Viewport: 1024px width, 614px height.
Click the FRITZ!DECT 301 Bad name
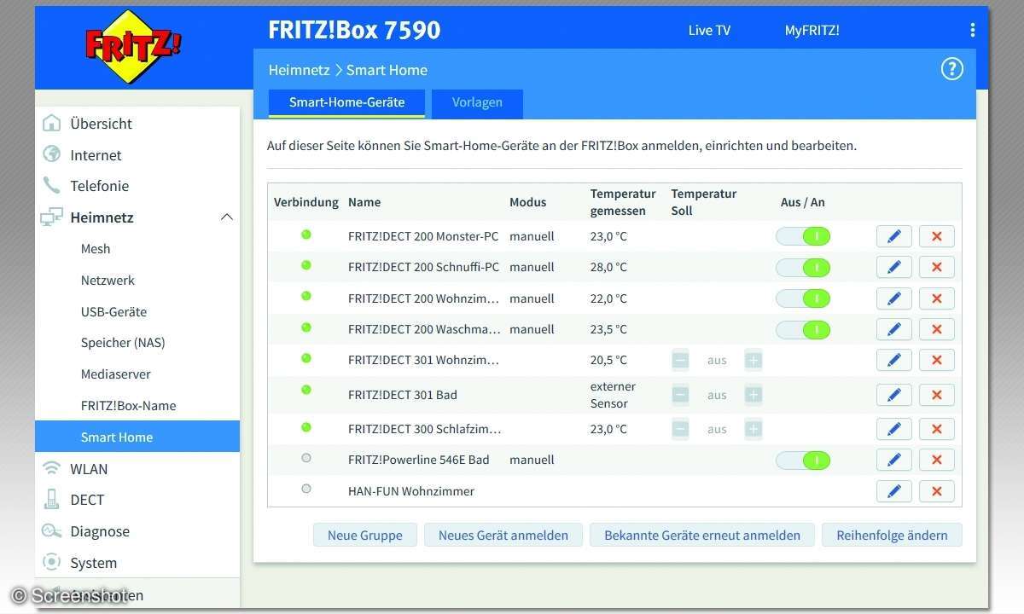(x=403, y=395)
